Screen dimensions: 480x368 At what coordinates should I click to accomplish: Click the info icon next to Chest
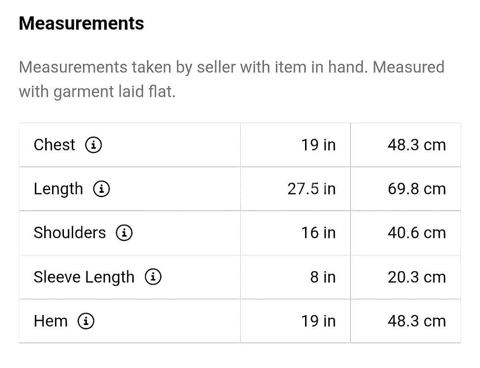pyautogui.click(x=93, y=145)
